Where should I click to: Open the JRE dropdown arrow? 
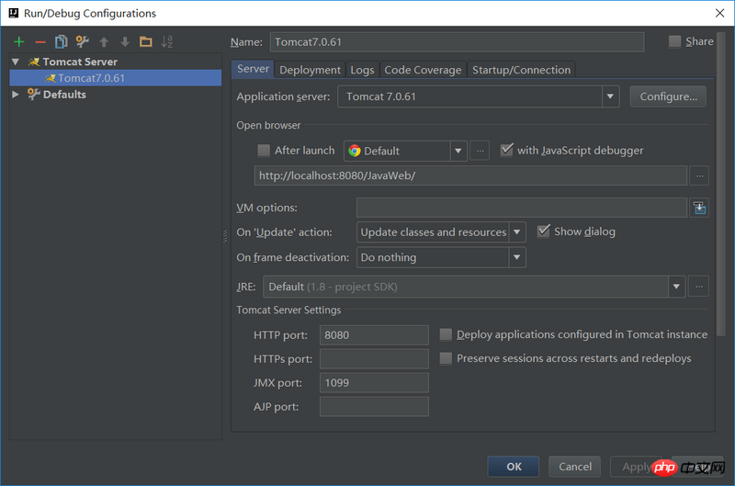coord(676,287)
